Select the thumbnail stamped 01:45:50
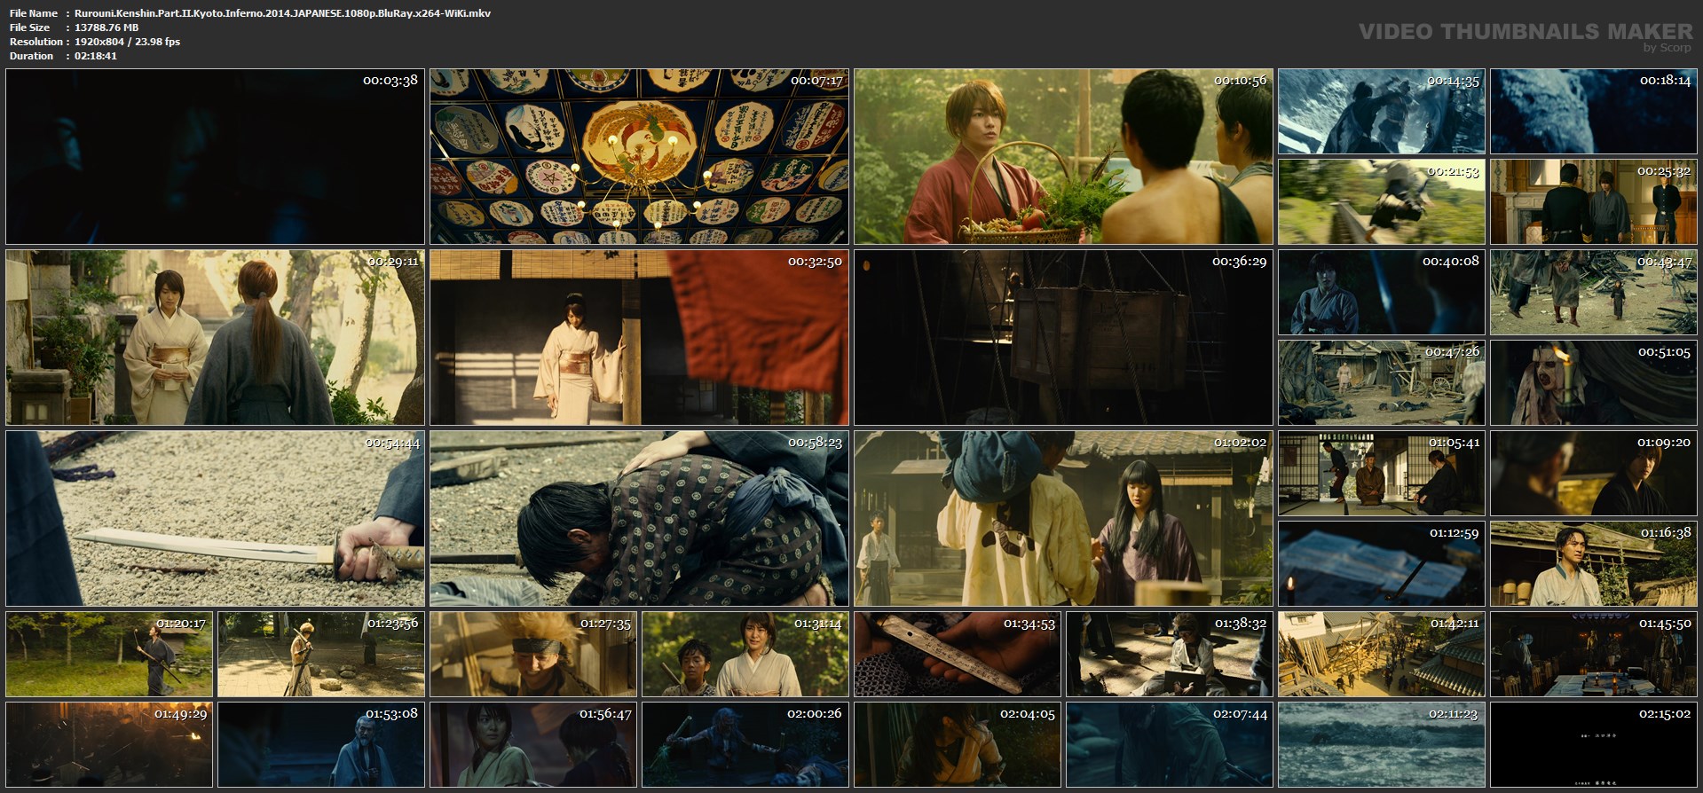 tap(1594, 654)
